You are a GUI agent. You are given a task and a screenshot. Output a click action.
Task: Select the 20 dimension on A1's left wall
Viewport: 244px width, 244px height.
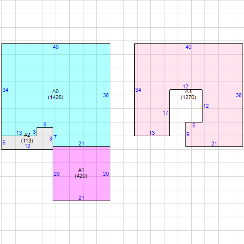click(57, 174)
